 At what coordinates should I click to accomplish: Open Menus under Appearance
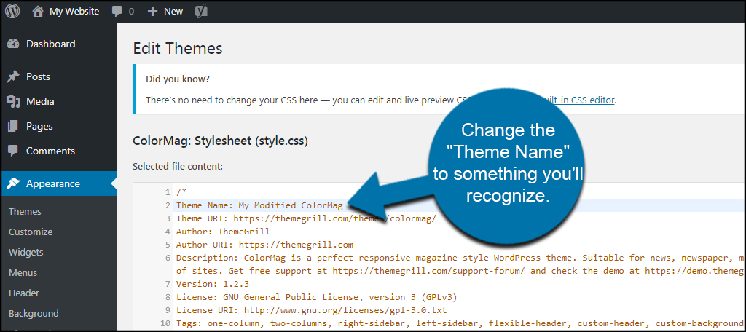coord(23,273)
